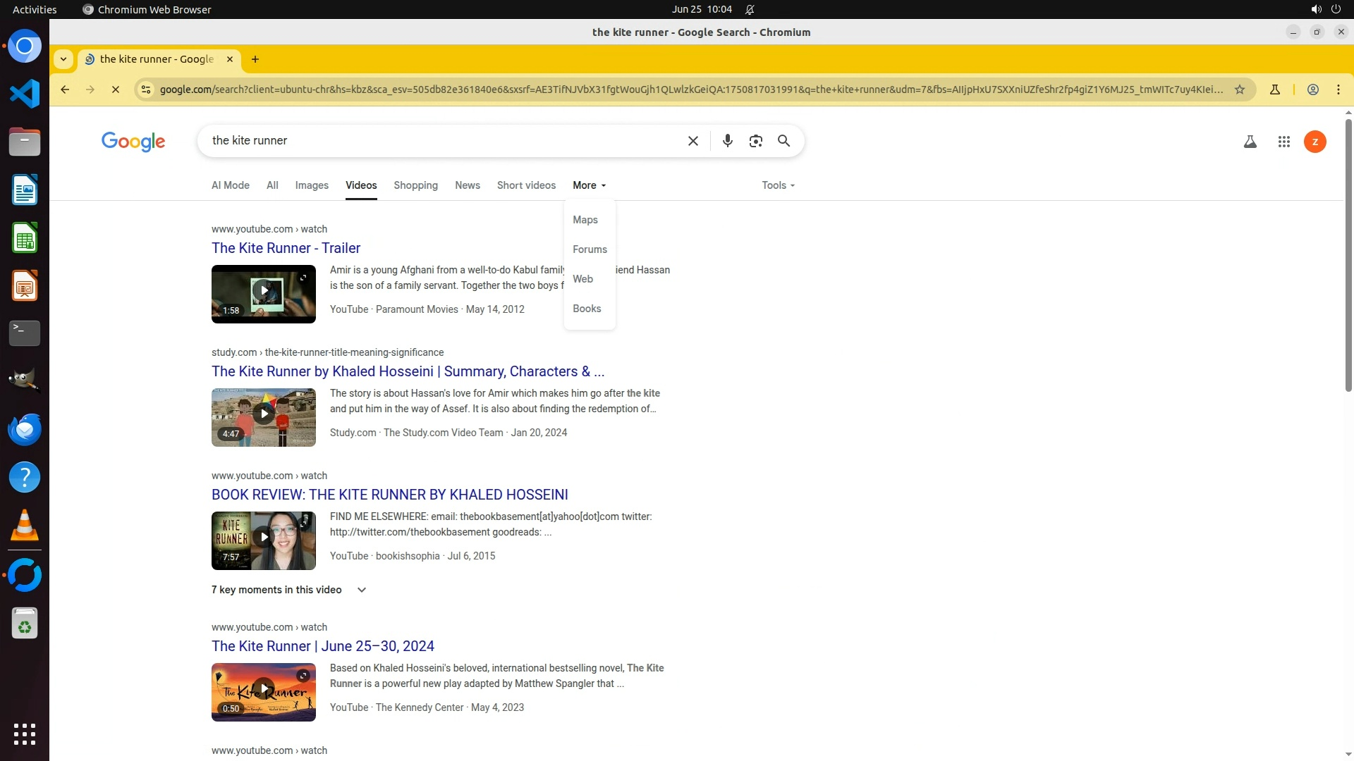This screenshot has width=1354, height=761.
Task: Play the Study.com video thumbnail
Action: coord(264,416)
